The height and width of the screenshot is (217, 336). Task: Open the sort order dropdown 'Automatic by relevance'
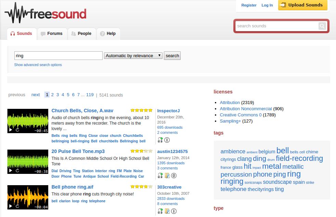point(133,56)
